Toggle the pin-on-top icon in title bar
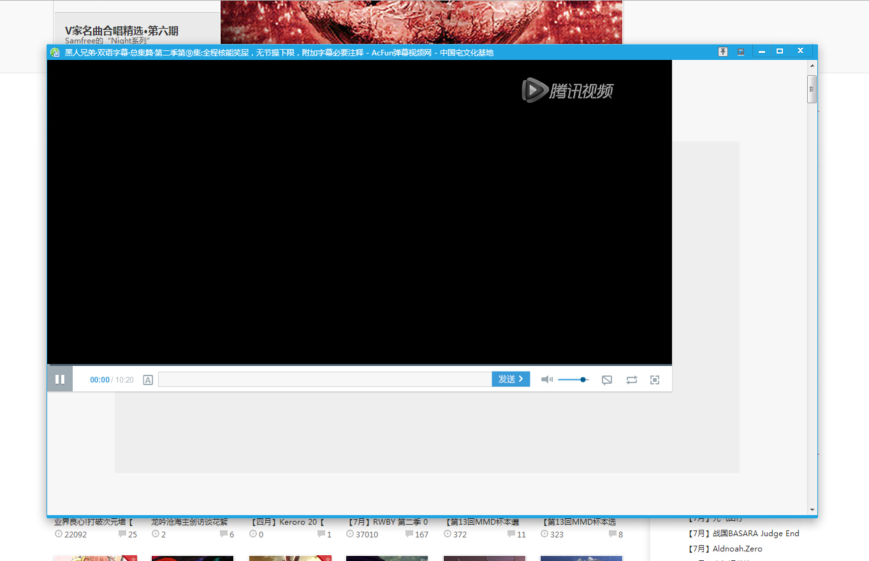869x561 pixels. (x=723, y=52)
